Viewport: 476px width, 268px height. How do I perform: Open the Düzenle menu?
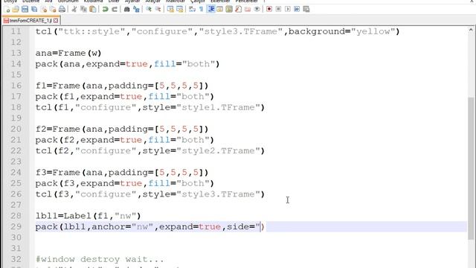coord(31,1)
